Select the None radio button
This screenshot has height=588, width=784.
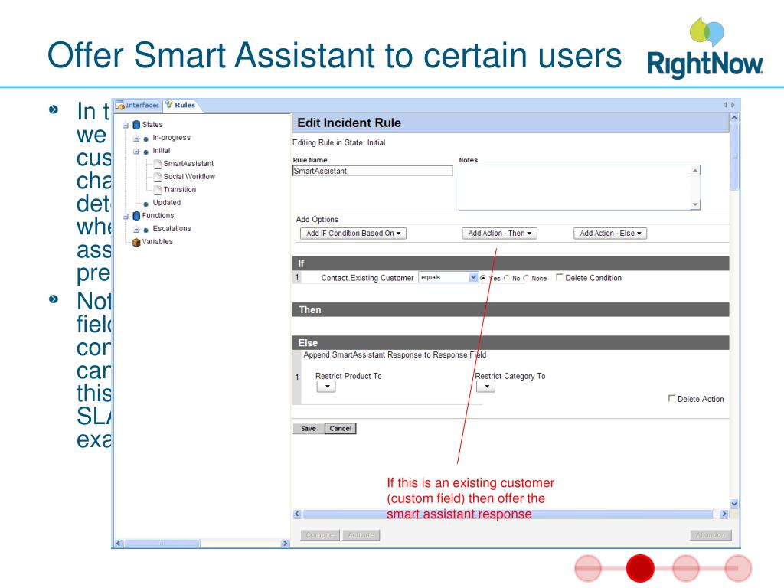(x=526, y=278)
